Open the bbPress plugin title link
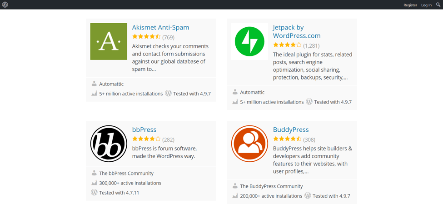The image size is (443, 214). pyautogui.click(x=144, y=129)
